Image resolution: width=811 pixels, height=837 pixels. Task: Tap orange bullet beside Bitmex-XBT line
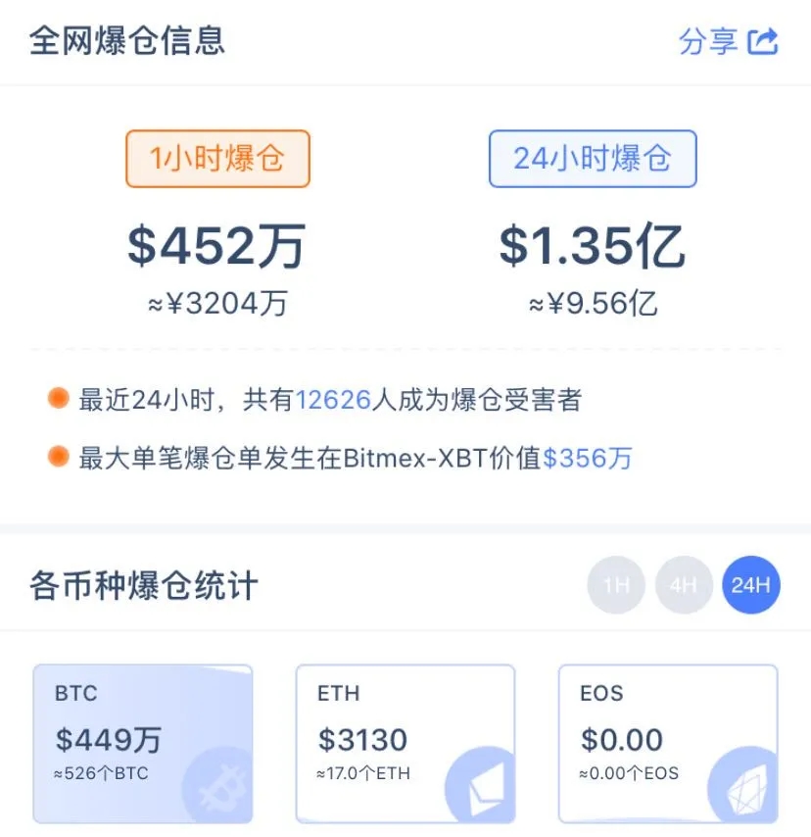(59, 457)
